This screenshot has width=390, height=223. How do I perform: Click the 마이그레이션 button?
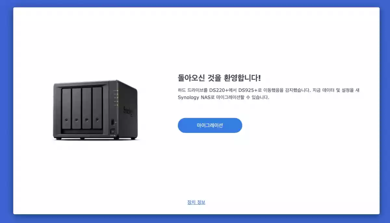tap(210, 125)
